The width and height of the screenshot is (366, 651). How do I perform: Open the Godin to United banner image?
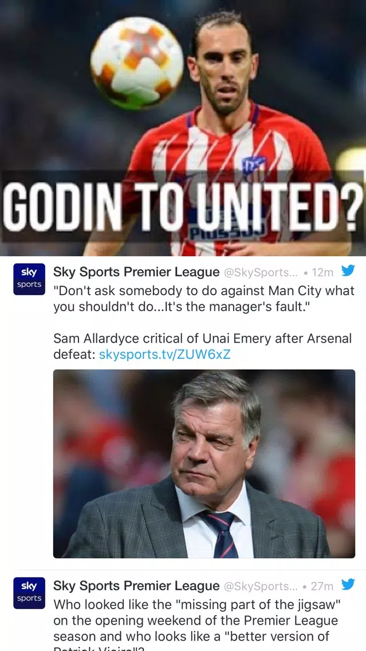pos(183,128)
